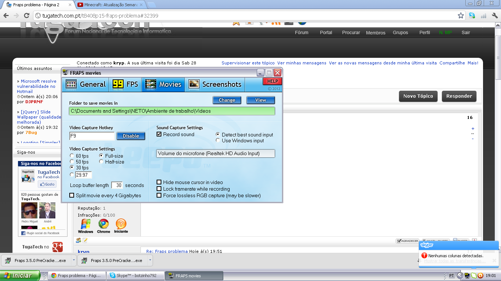Screen dimensions: 501x281
Task: Open the Chrome wrench settings menu
Action: [495, 16]
